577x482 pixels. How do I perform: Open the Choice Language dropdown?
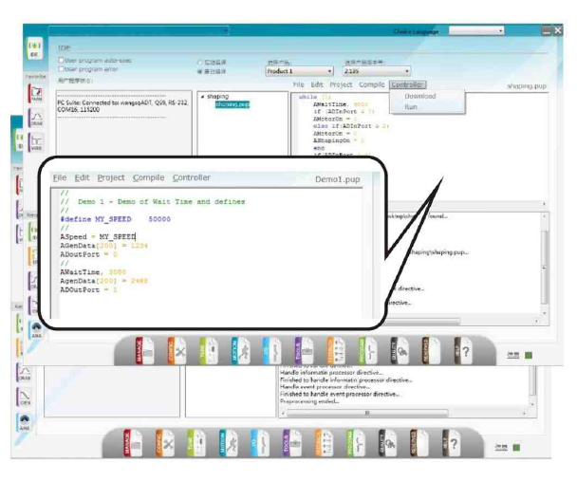point(476,30)
